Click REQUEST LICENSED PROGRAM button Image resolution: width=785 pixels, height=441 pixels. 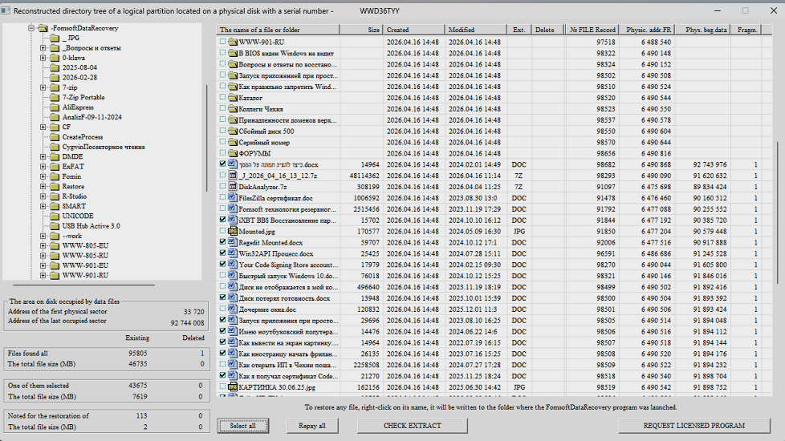[693, 426]
